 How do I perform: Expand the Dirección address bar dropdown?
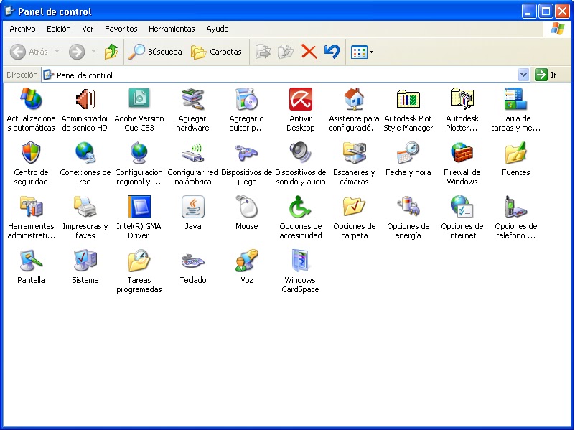523,75
